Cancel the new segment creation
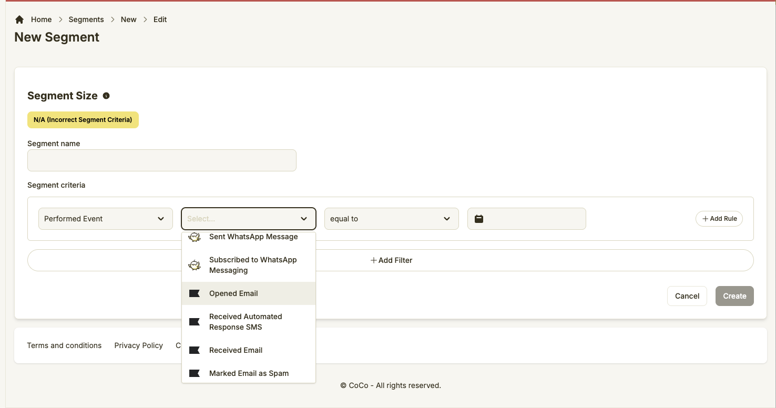The image size is (776, 408). (687, 296)
